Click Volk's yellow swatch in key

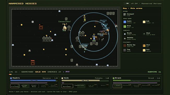click(x=144, y=22)
